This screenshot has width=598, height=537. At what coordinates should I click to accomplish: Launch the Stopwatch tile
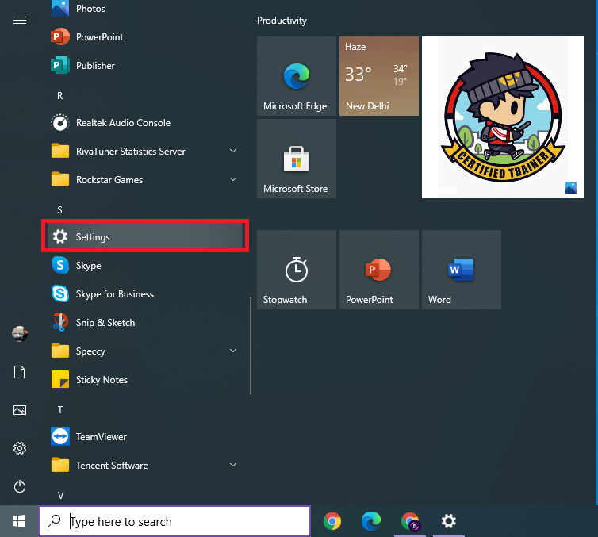pyautogui.click(x=297, y=269)
